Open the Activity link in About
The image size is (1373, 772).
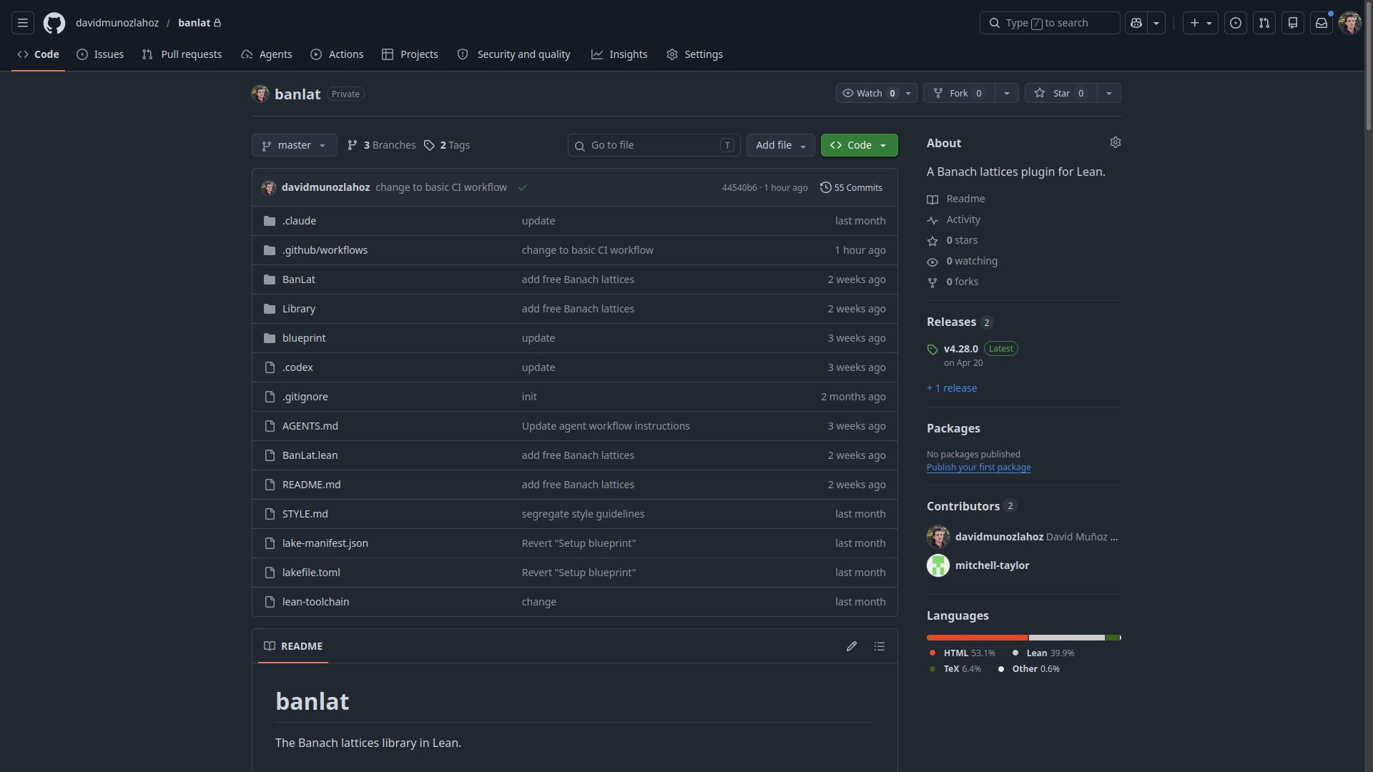coord(963,219)
